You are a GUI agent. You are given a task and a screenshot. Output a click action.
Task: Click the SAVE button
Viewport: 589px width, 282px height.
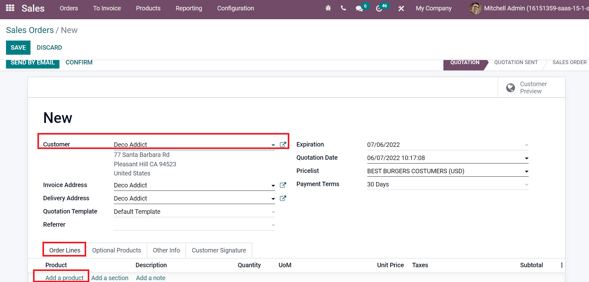tap(18, 47)
